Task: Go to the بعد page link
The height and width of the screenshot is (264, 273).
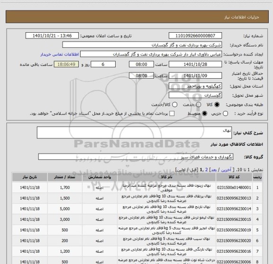Action: (x=214, y=170)
